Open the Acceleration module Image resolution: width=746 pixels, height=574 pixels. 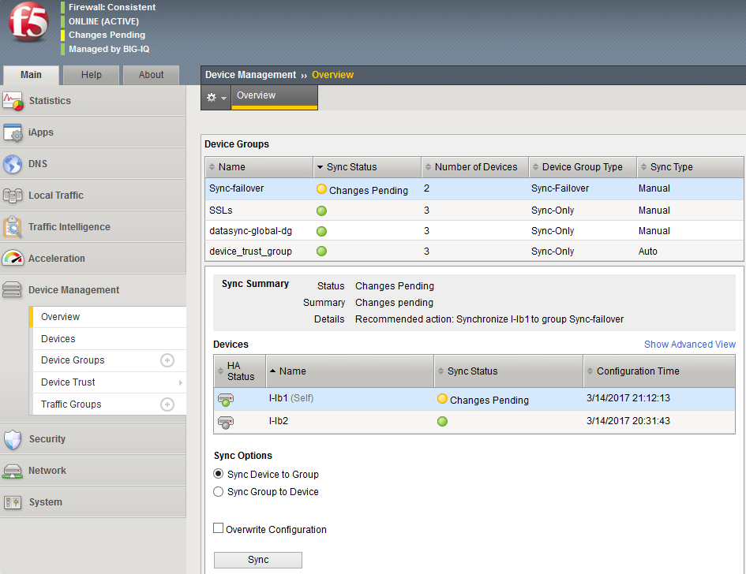coord(14,258)
